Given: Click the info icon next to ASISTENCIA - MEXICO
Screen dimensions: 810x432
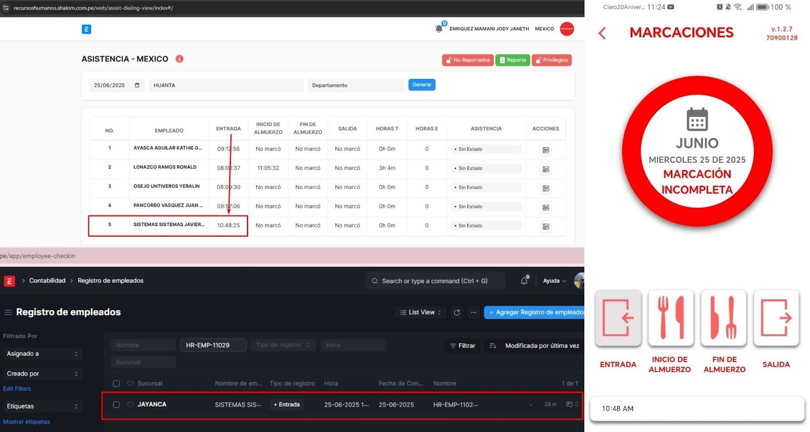Looking at the screenshot, I should [179, 59].
